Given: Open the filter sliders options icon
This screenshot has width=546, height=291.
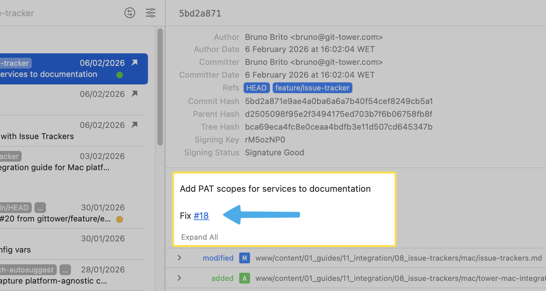Looking at the screenshot, I should 151,13.
